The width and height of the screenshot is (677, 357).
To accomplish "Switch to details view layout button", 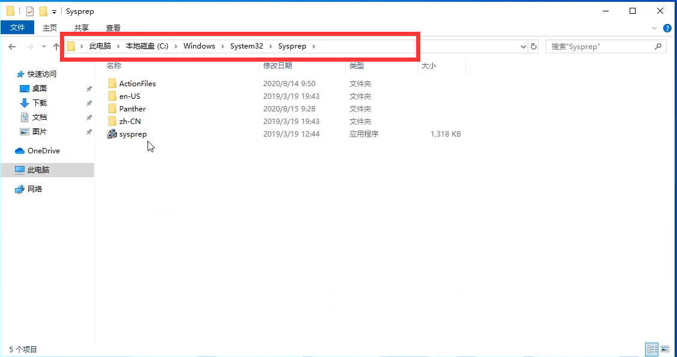I will click(652, 349).
